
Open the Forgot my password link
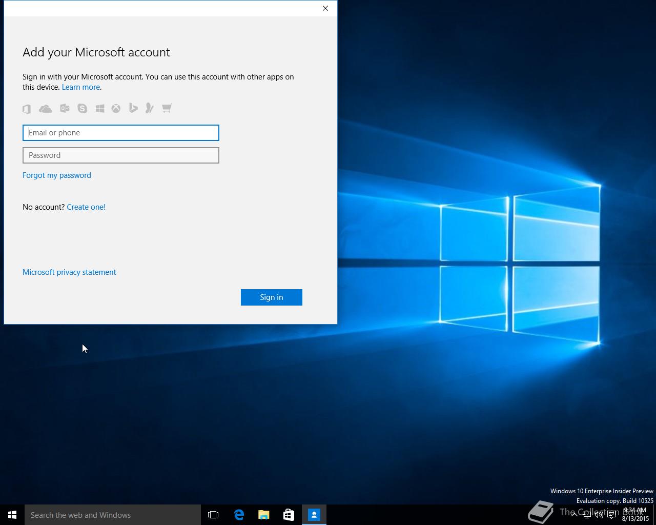tap(57, 175)
